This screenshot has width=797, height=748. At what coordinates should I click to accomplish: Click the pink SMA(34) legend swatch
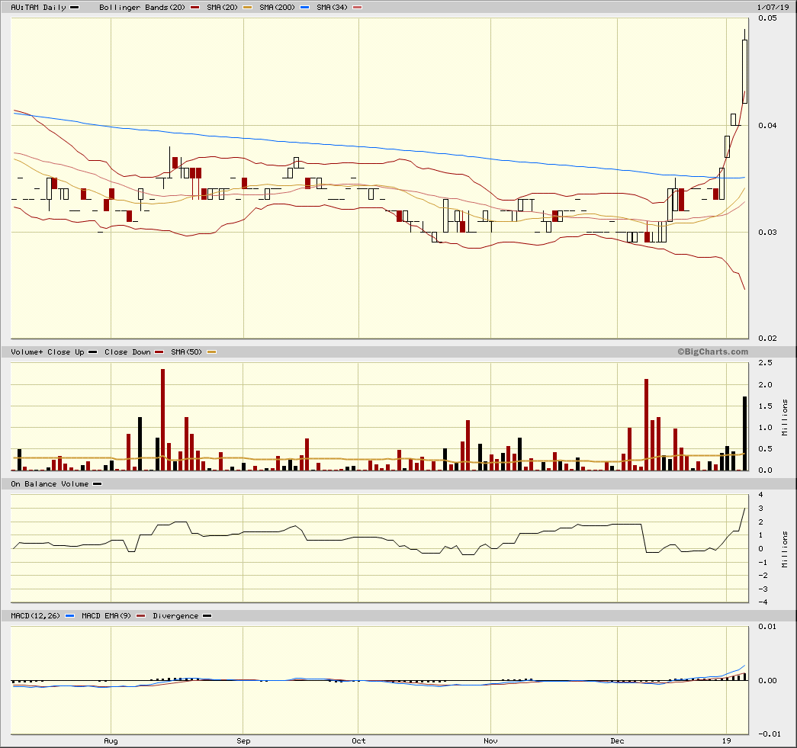358,8
